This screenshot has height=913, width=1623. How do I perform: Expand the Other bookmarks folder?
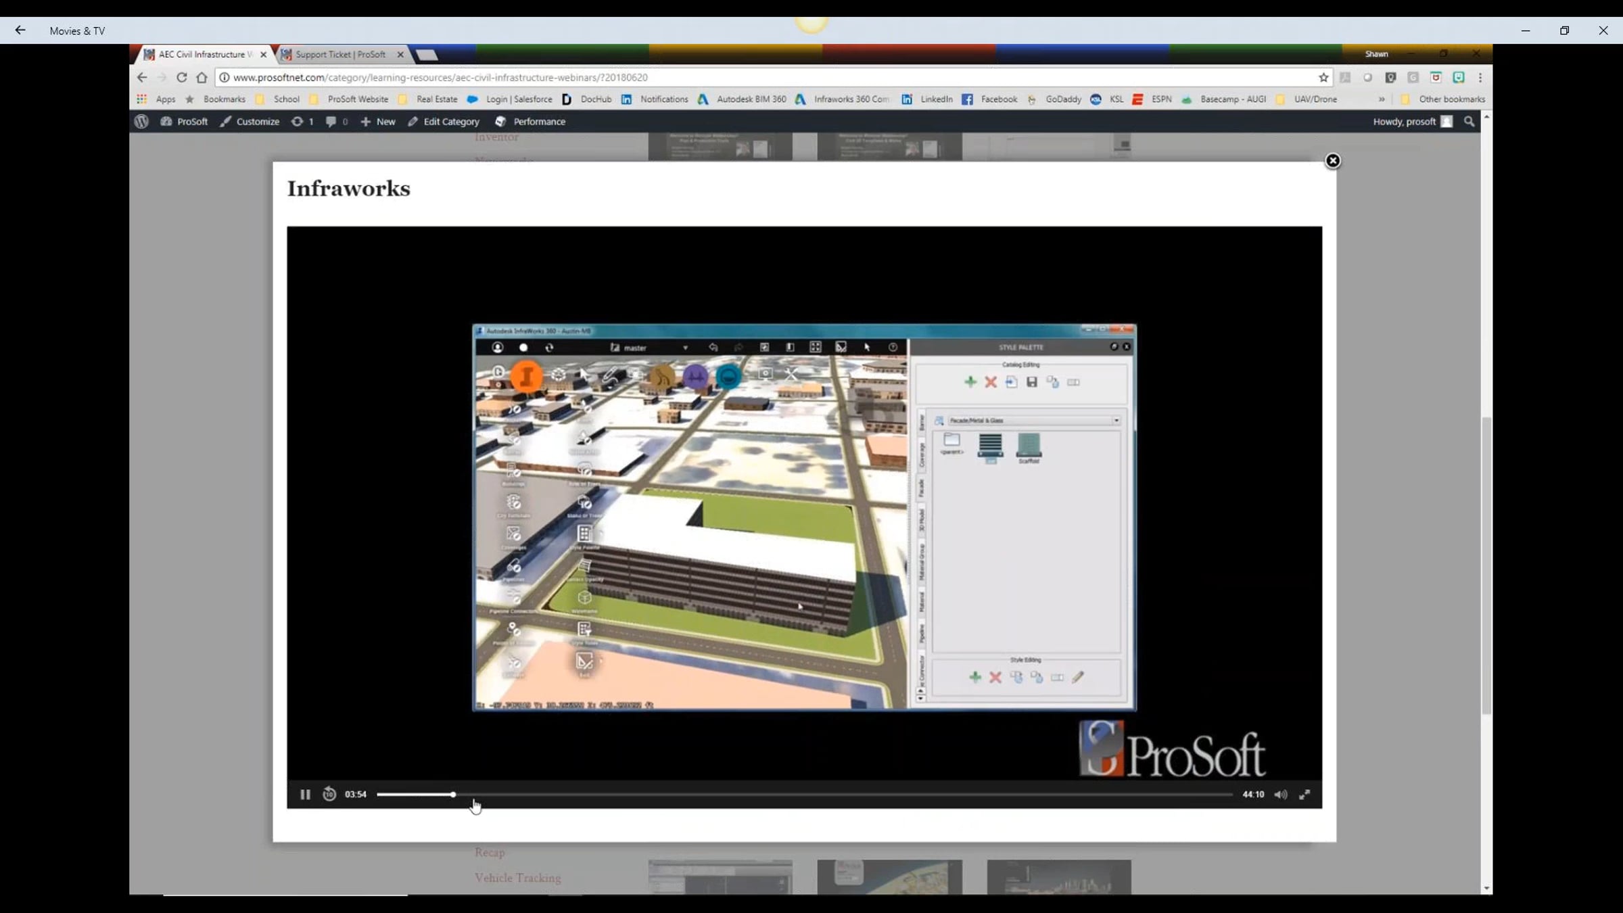click(x=1443, y=99)
